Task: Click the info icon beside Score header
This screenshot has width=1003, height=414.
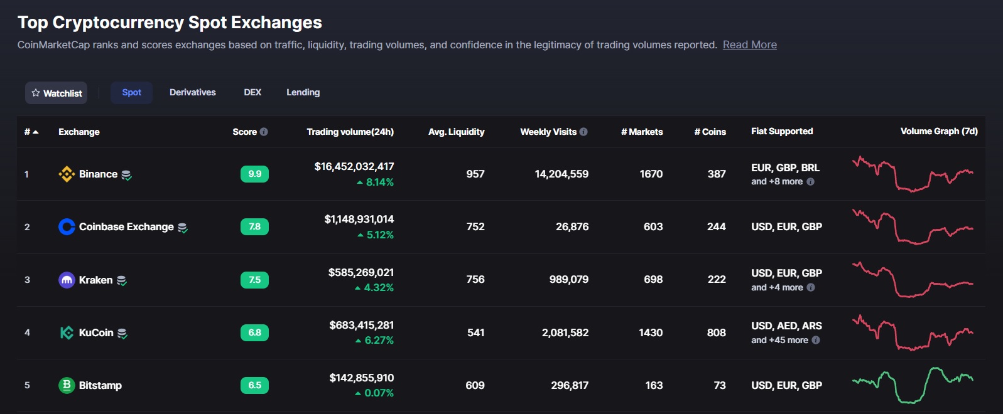Action: click(264, 132)
